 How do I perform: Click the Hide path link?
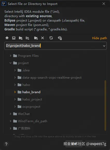pos(99,38)
